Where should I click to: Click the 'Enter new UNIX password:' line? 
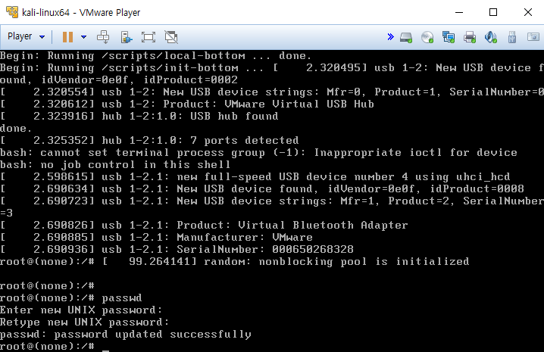pyautogui.click(x=81, y=310)
